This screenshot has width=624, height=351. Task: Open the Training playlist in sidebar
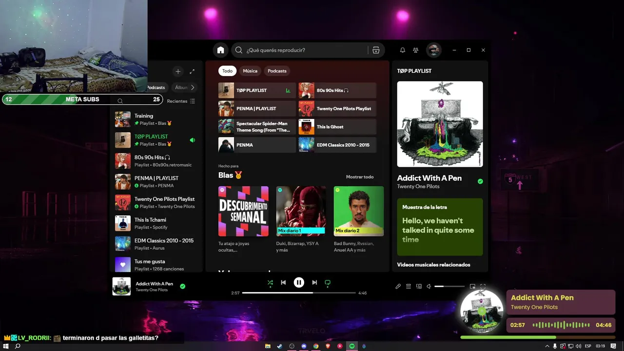click(x=155, y=119)
